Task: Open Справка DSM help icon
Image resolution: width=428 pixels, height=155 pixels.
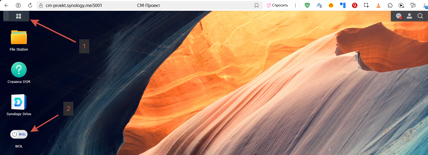Action: pos(19,70)
